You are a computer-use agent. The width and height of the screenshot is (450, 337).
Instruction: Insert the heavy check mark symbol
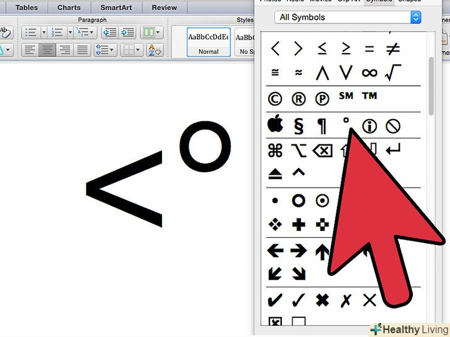point(274,300)
